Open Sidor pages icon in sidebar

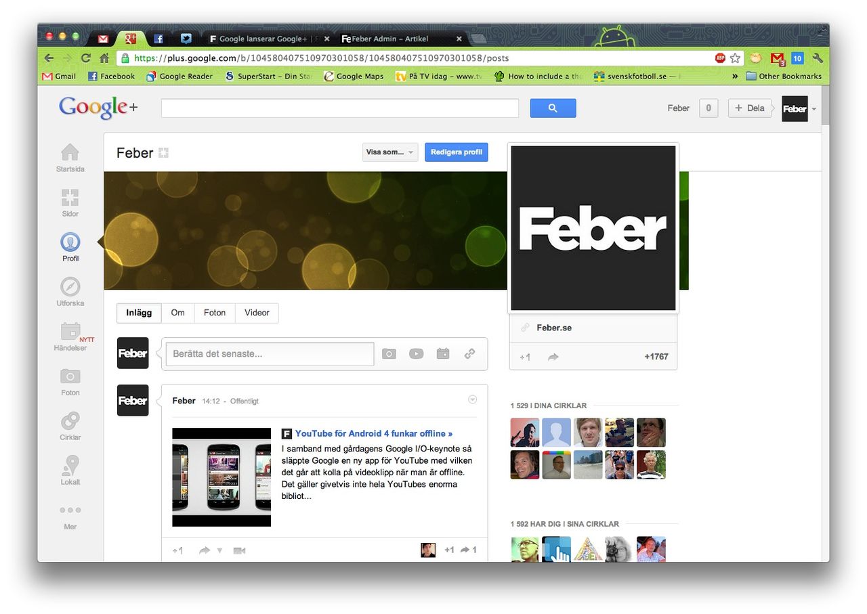(x=70, y=198)
